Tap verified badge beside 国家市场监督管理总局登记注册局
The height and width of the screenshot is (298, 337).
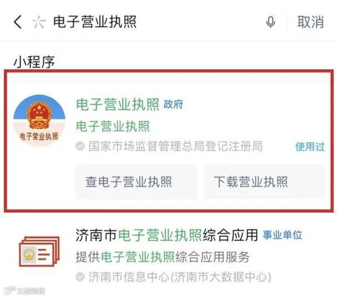[80, 146]
